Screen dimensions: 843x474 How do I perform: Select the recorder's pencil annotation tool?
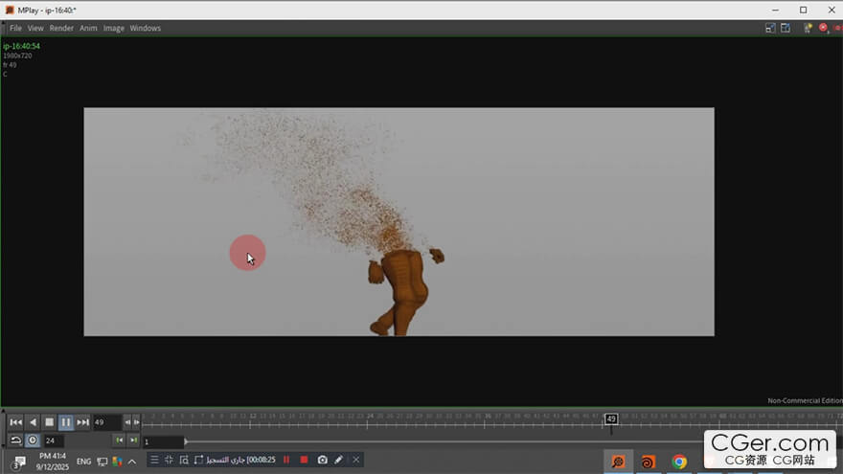(338, 460)
